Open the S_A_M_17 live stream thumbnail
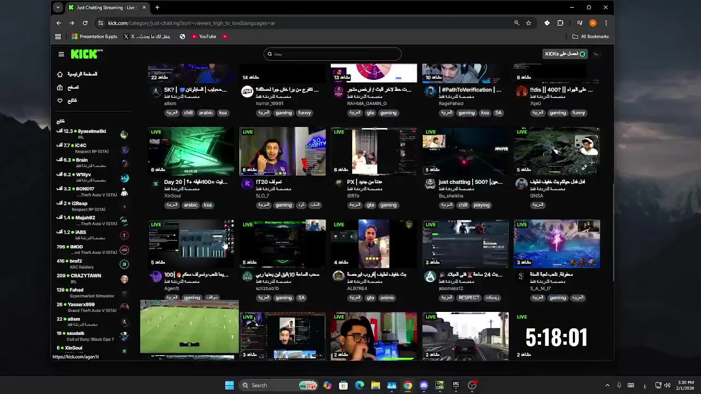The width and height of the screenshot is (701, 394). (x=556, y=244)
